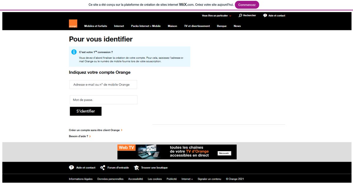Click the Commencez button in Wix banner
This screenshot has height=185, width=353.
[x=247, y=5]
